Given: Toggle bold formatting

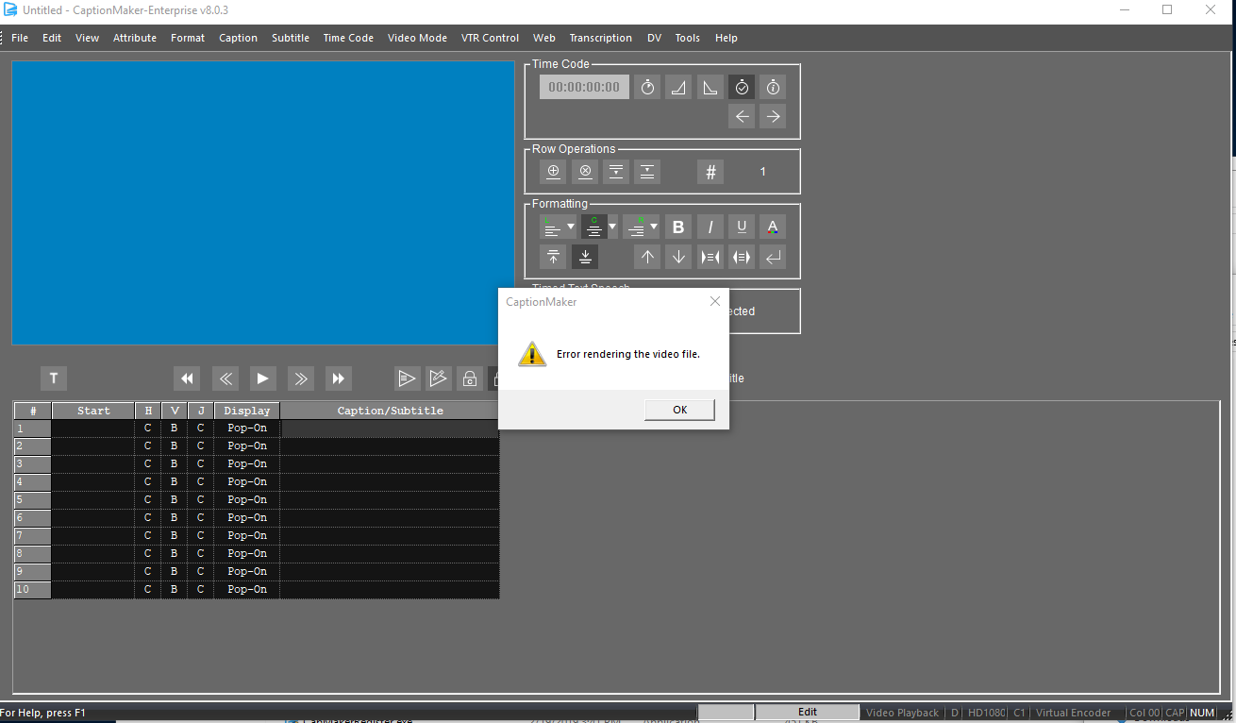Looking at the screenshot, I should (677, 227).
